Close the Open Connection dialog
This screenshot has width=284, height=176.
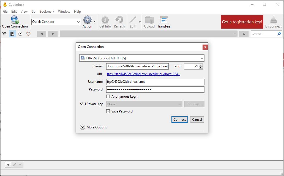pyautogui.click(x=205, y=47)
